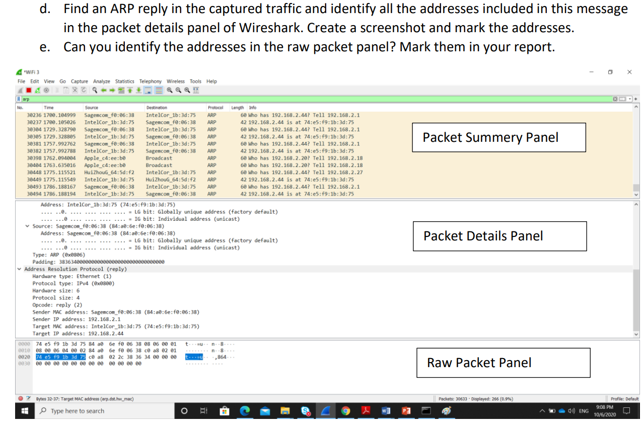Click the go to previous packet arrow icon

click(x=104, y=91)
